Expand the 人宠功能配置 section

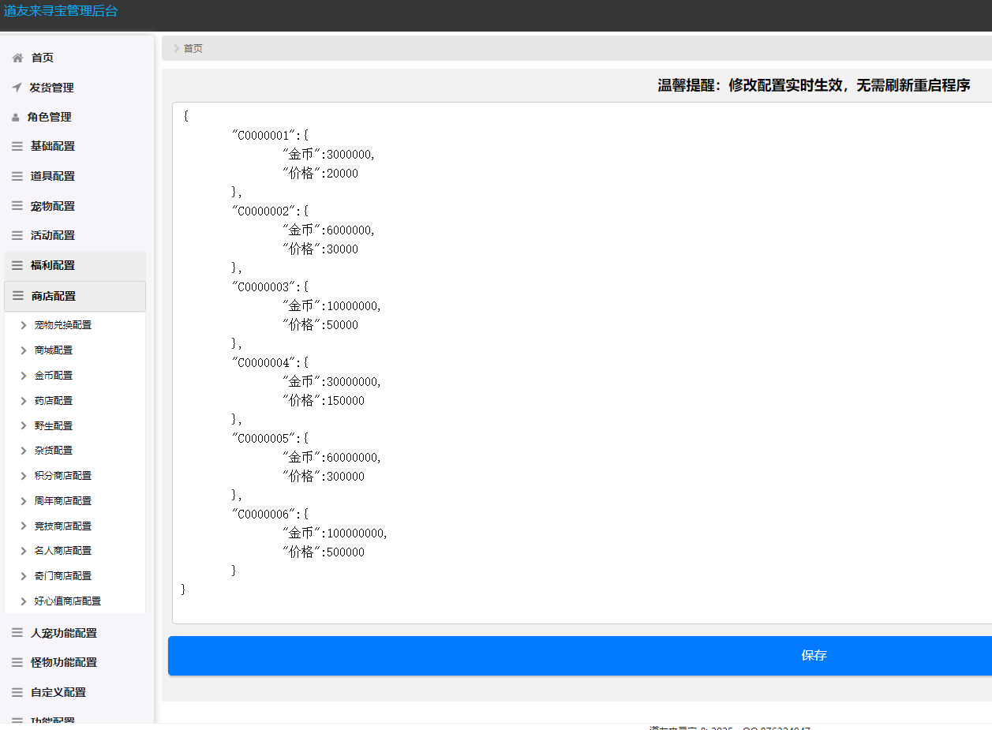pos(63,633)
